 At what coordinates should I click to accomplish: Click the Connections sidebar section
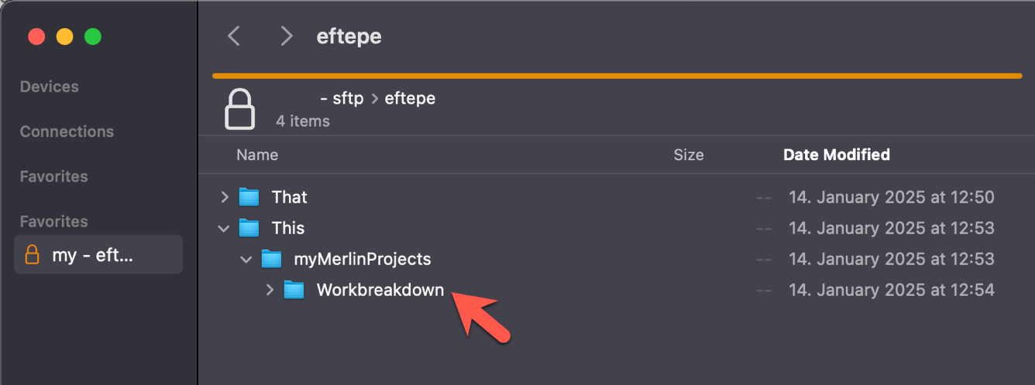pos(67,131)
